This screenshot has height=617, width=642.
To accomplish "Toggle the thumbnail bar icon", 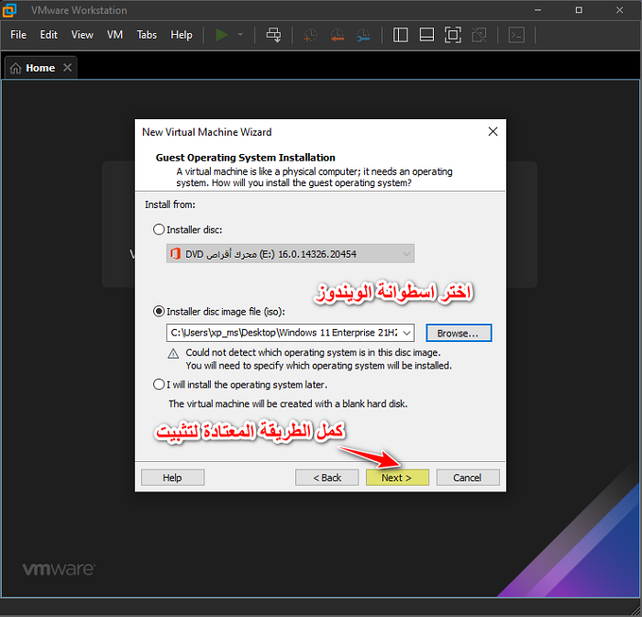I will point(426,35).
